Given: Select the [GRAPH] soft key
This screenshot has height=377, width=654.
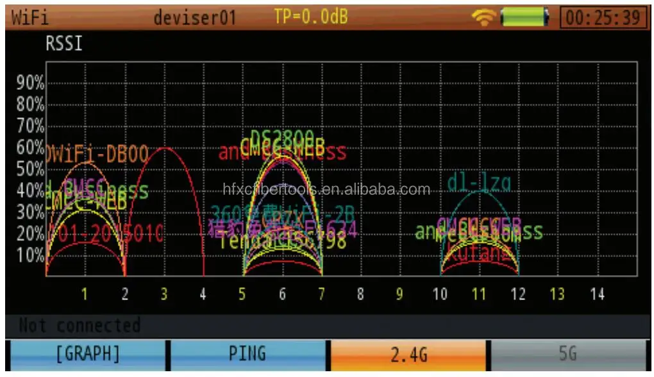Looking at the screenshot, I should (88, 355).
